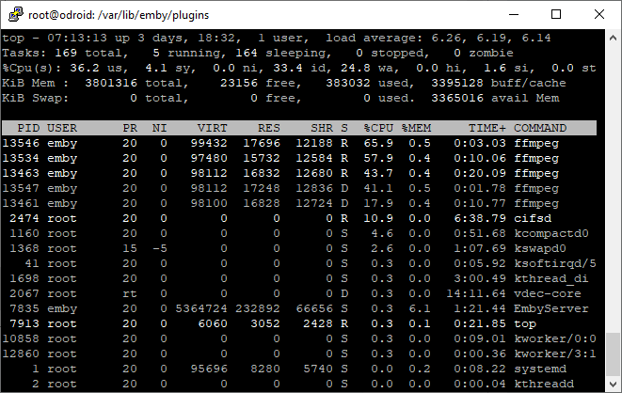Select PID 13461 in process list

click(x=21, y=203)
